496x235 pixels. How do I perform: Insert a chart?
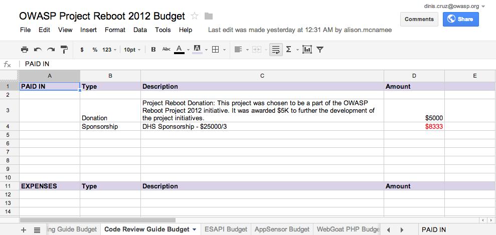tap(307, 50)
